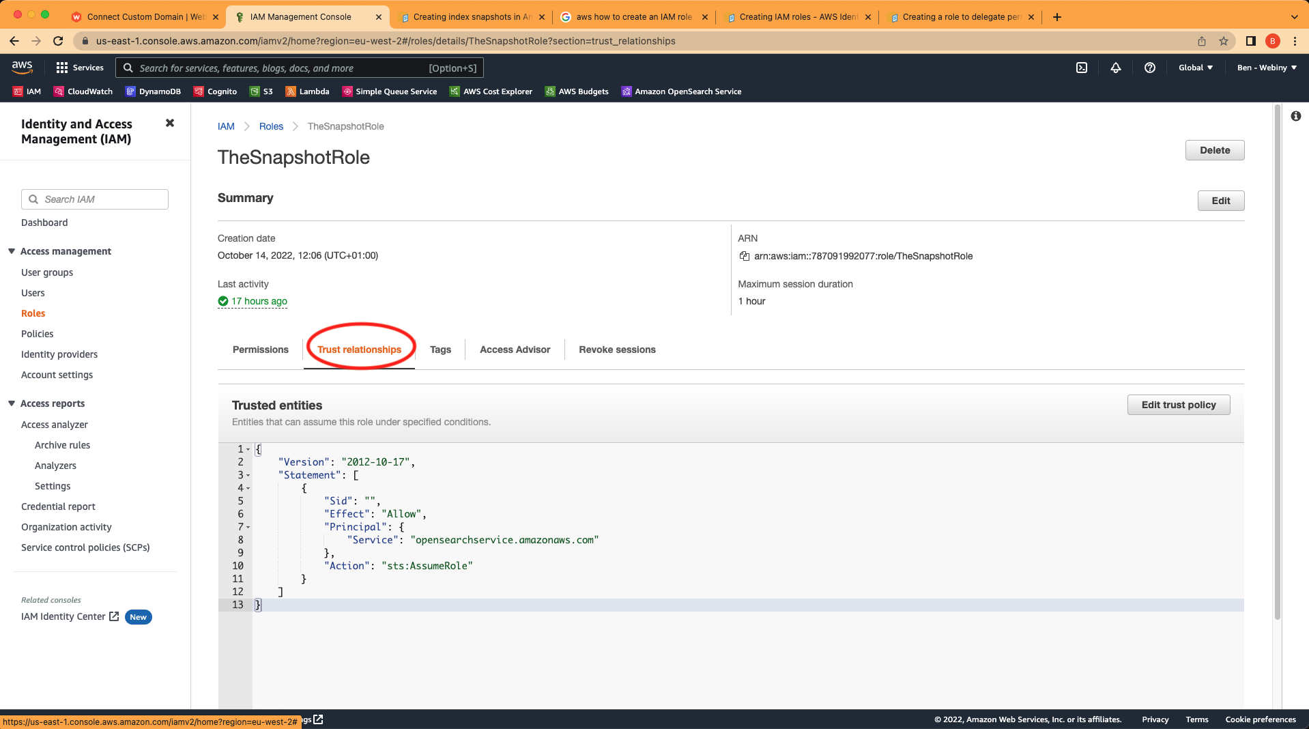This screenshot has width=1309, height=729.
Task: Open the CloudWatch bookmark
Action: click(x=83, y=91)
